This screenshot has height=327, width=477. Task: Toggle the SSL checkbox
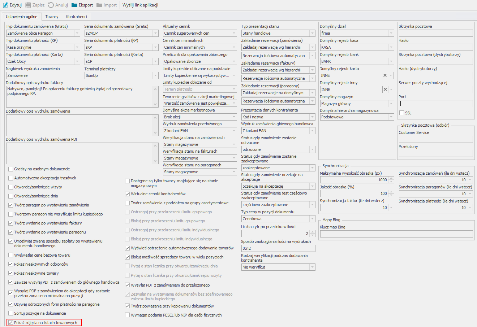(x=401, y=113)
